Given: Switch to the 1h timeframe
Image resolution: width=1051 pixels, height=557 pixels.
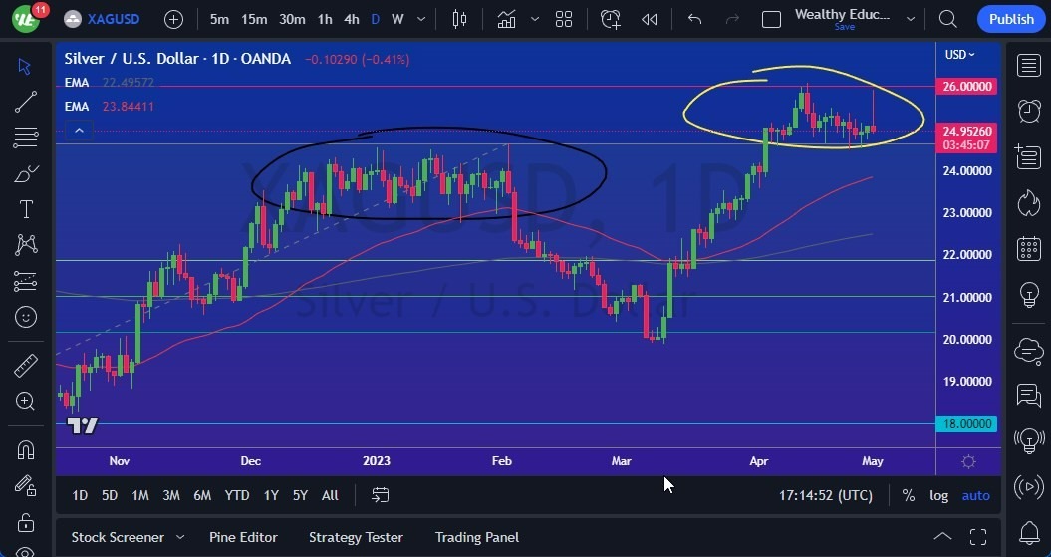Looking at the screenshot, I should click(x=325, y=20).
